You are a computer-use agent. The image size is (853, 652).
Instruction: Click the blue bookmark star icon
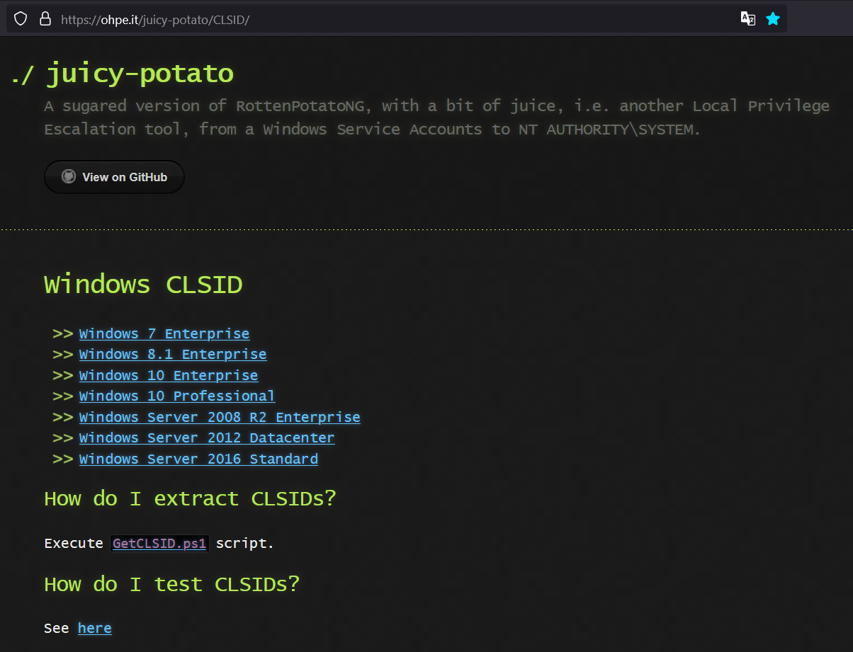pos(773,19)
